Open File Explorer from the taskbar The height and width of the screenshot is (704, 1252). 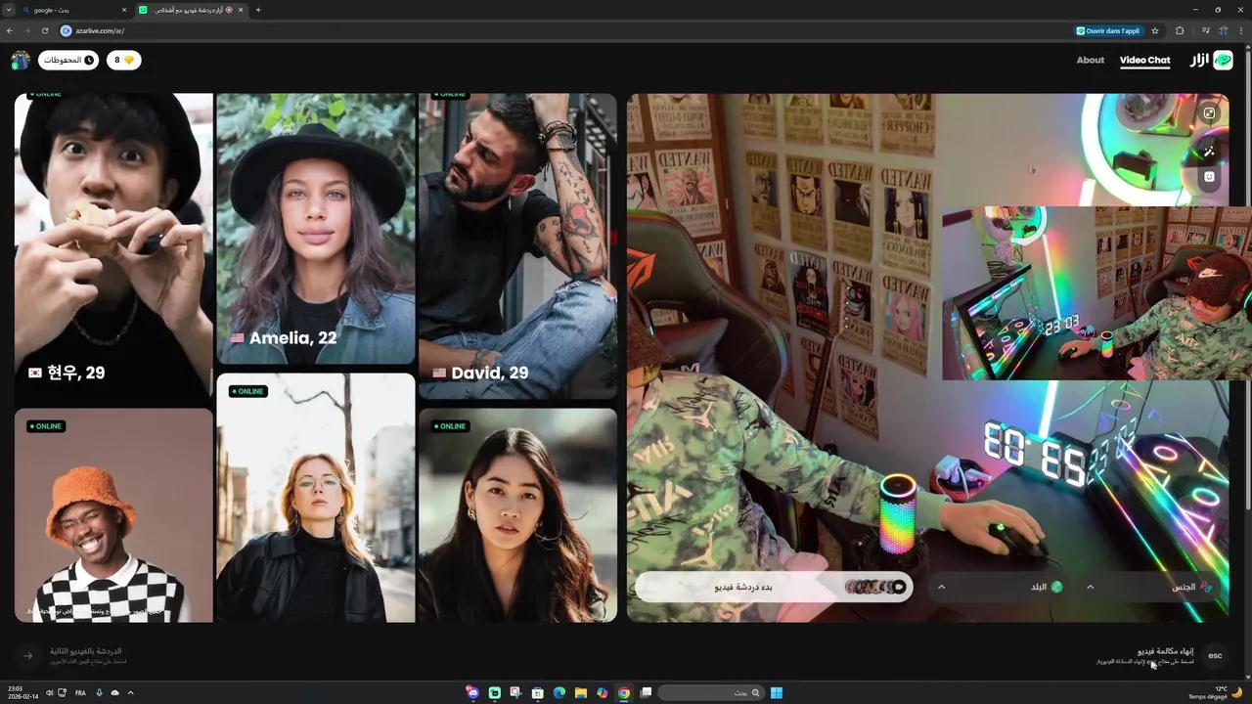[x=581, y=692]
